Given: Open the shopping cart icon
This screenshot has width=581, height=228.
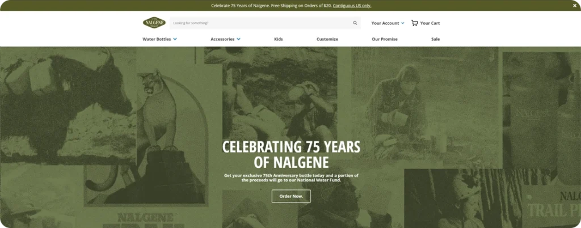Looking at the screenshot, I should click(415, 23).
